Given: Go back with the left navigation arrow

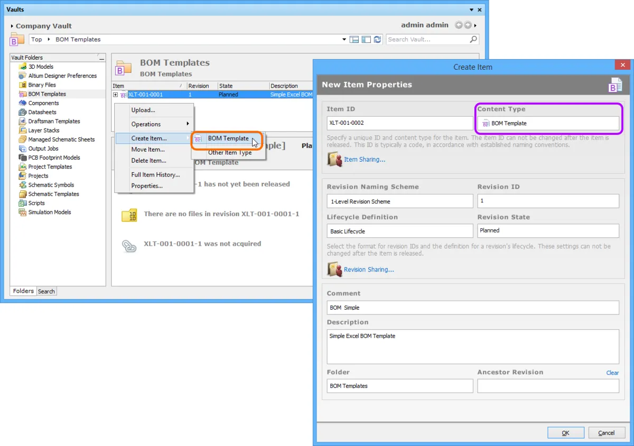Looking at the screenshot, I should (459, 25).
